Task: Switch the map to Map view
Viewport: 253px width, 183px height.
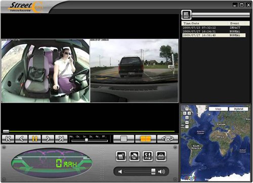Action: tap(218, 109)
